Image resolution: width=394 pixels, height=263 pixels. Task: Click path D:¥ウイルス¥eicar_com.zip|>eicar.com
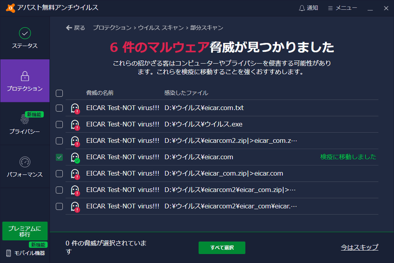tap(224, 173)
